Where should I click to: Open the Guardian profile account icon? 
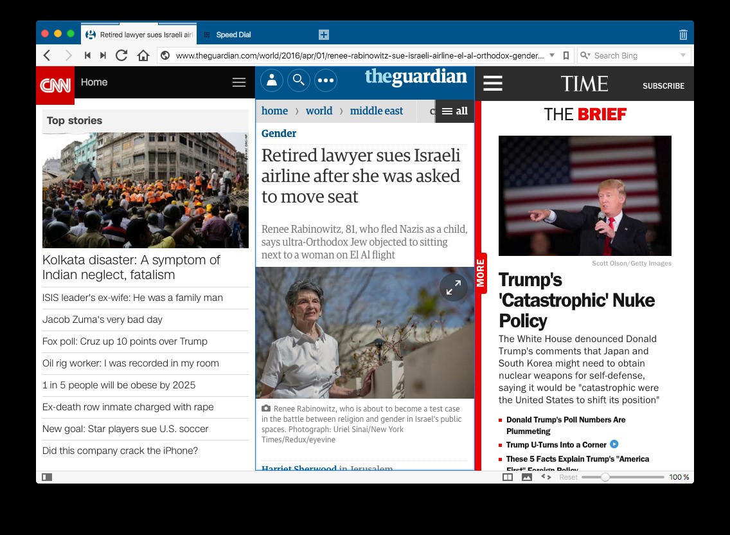[272, 80]
